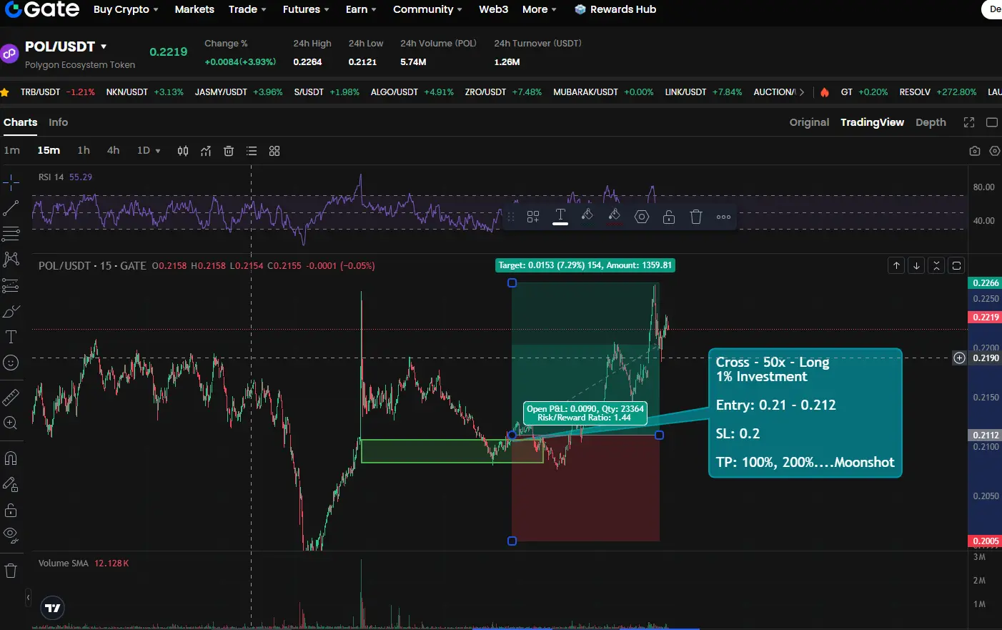Open the More dropdown menu
This screenshot has height=630, width=1002.
(x=539, y=9)
